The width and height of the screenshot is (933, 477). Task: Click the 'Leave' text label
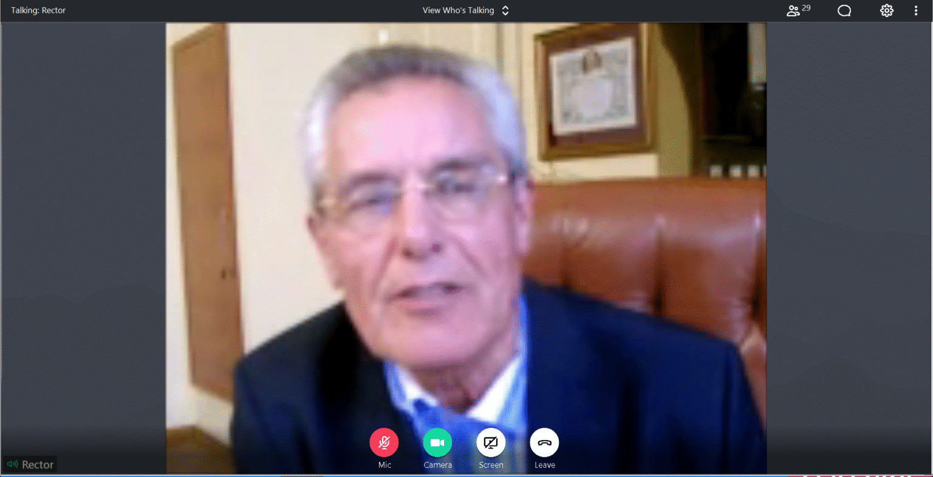coord(544,465)
